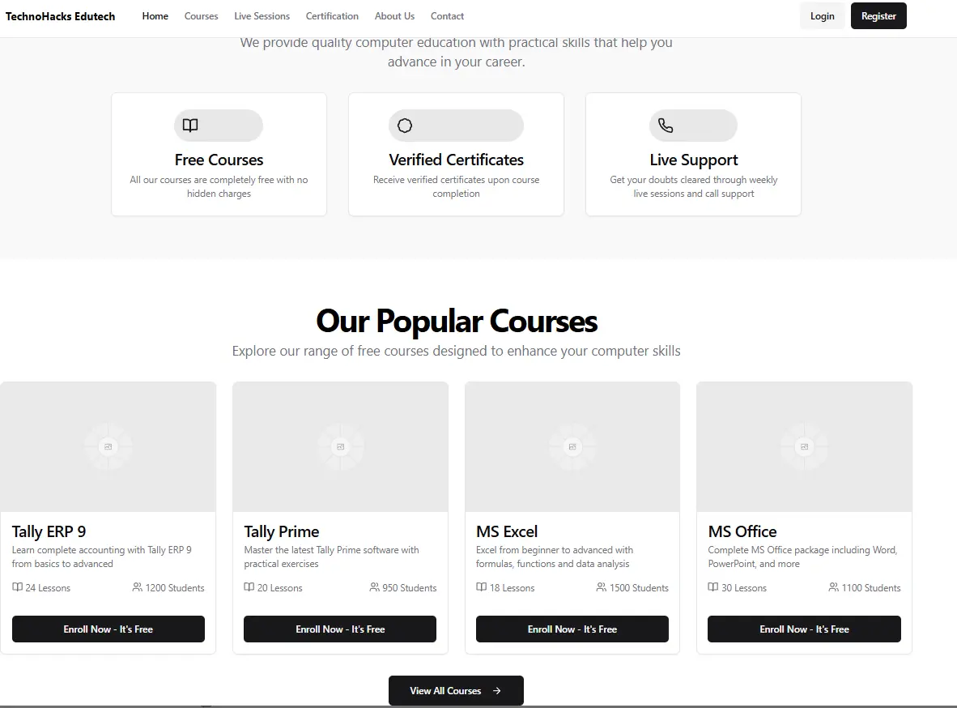Enroll in the Tally ERP 9 course
The width and height of the screenshot is (957, 708).
click(x=108, y=629)
